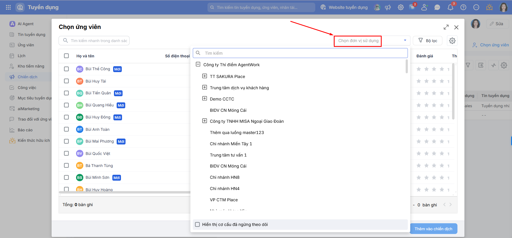Open the Chọn đơn vị sử dụng dropdown
The height and width of the screenshot is (238, 512).
[372, 41]
